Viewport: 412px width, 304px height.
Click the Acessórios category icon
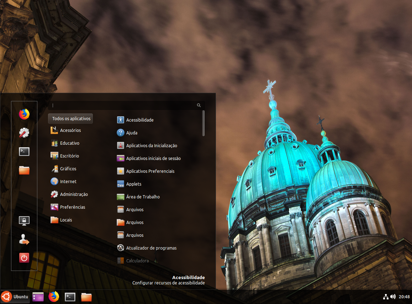coord(54,130)
